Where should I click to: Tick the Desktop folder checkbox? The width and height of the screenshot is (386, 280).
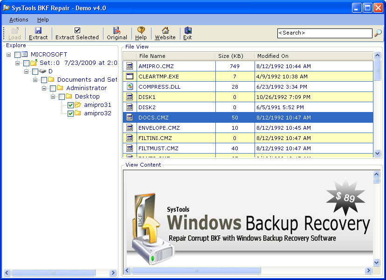pos(62,97)
